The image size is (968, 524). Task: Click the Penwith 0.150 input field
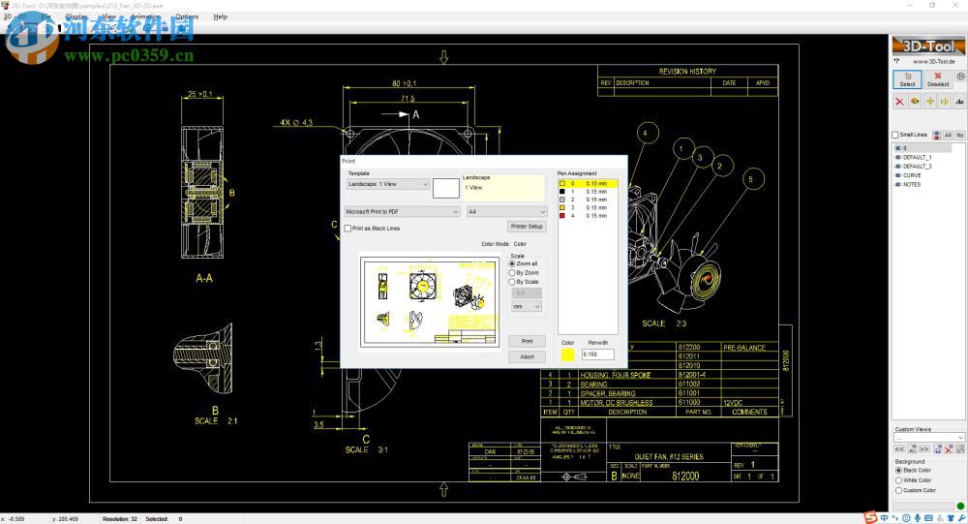pos(598,354)
